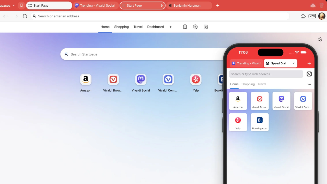327x184 pixels.
Task: Add a new speed dial group
Action: pos(170,27)
